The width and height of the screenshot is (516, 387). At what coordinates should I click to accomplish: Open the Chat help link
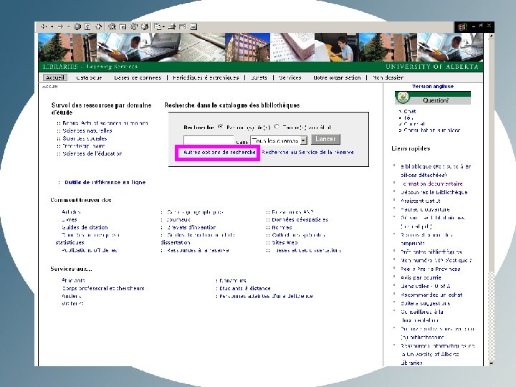[x=410, y=111]
